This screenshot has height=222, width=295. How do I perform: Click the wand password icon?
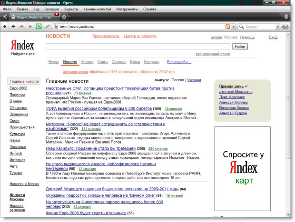pyautogui.click(x=47, y=27)
